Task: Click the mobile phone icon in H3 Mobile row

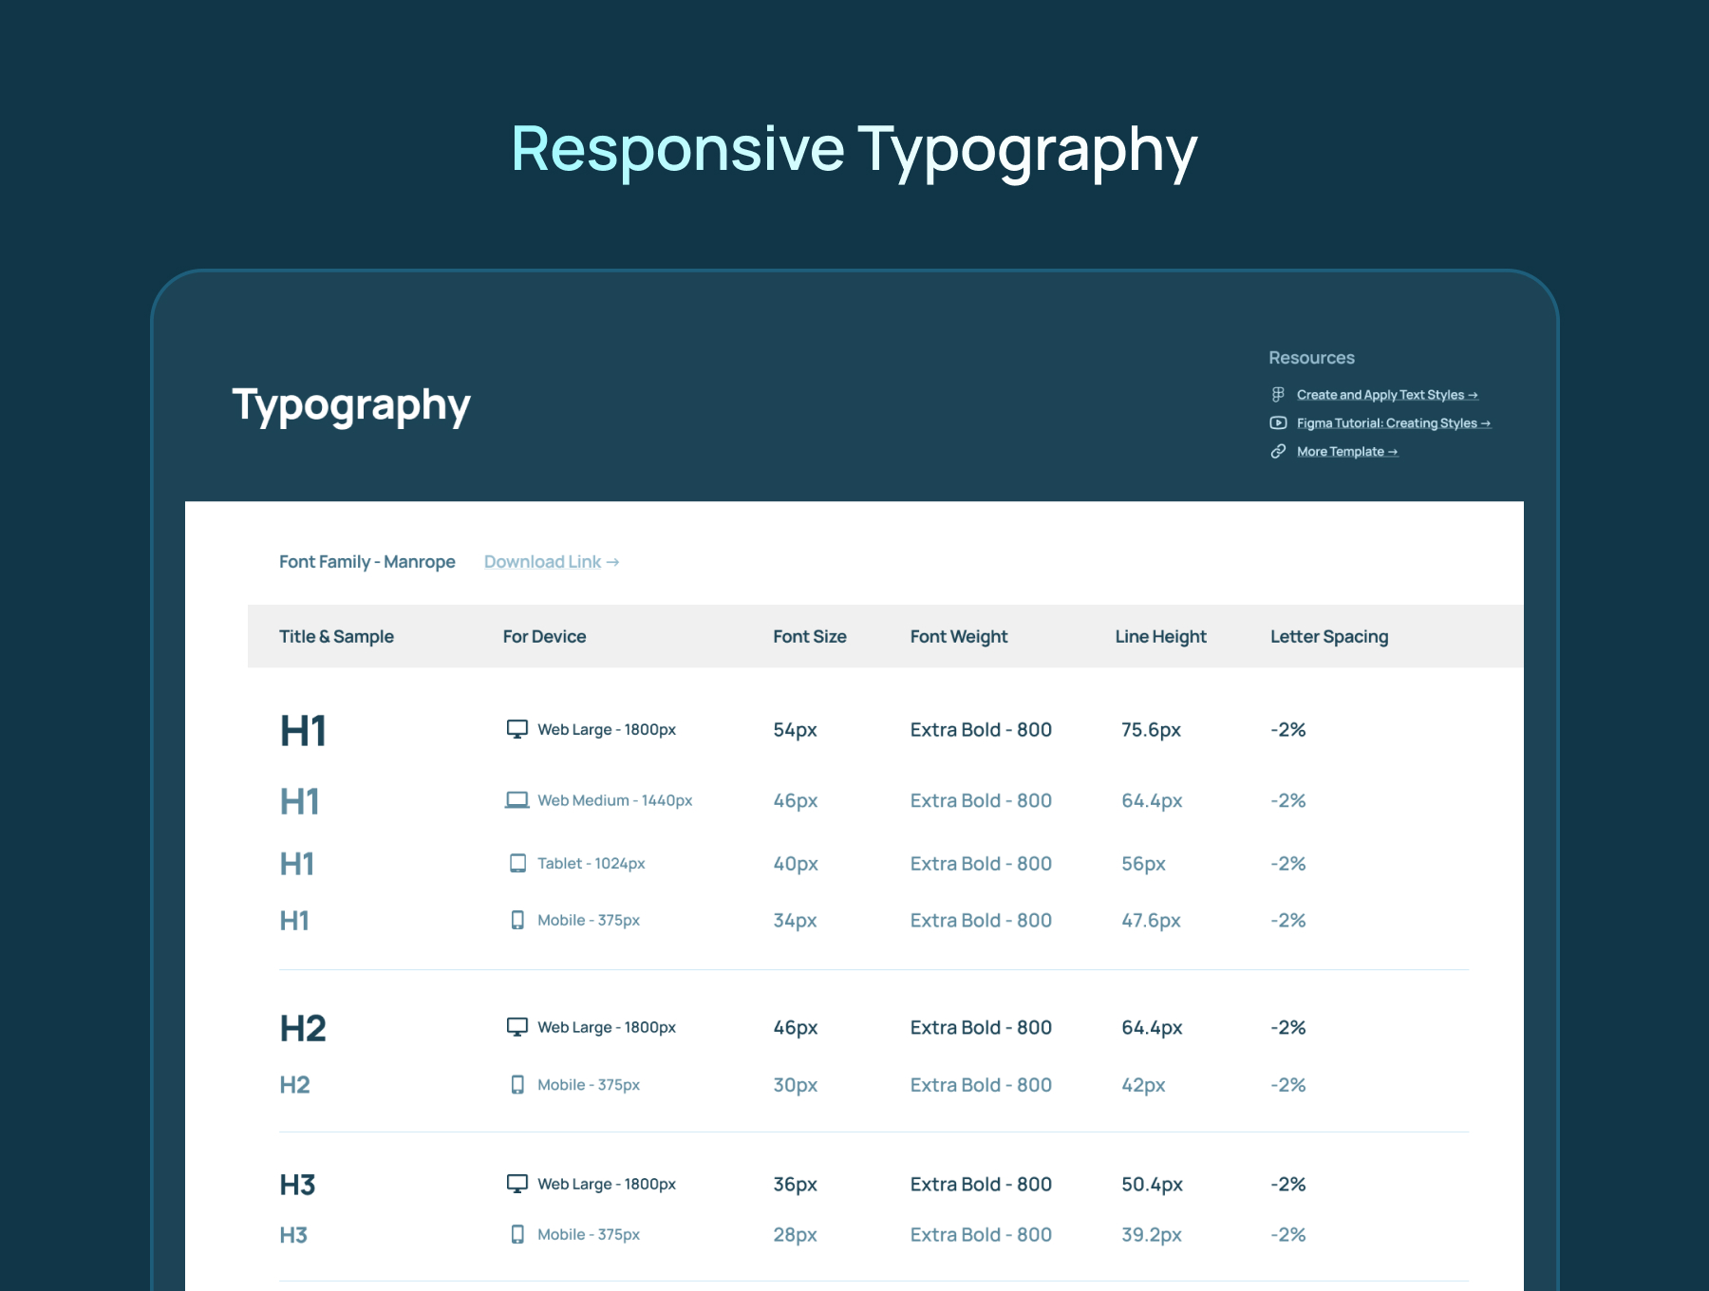Action: pyautogui.click(x=517, y=1234)
